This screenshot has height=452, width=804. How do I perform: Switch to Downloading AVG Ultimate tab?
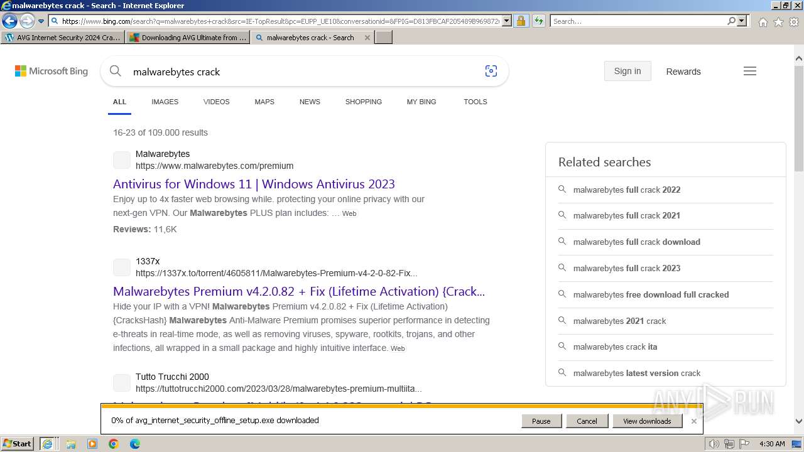click(188, 38)
